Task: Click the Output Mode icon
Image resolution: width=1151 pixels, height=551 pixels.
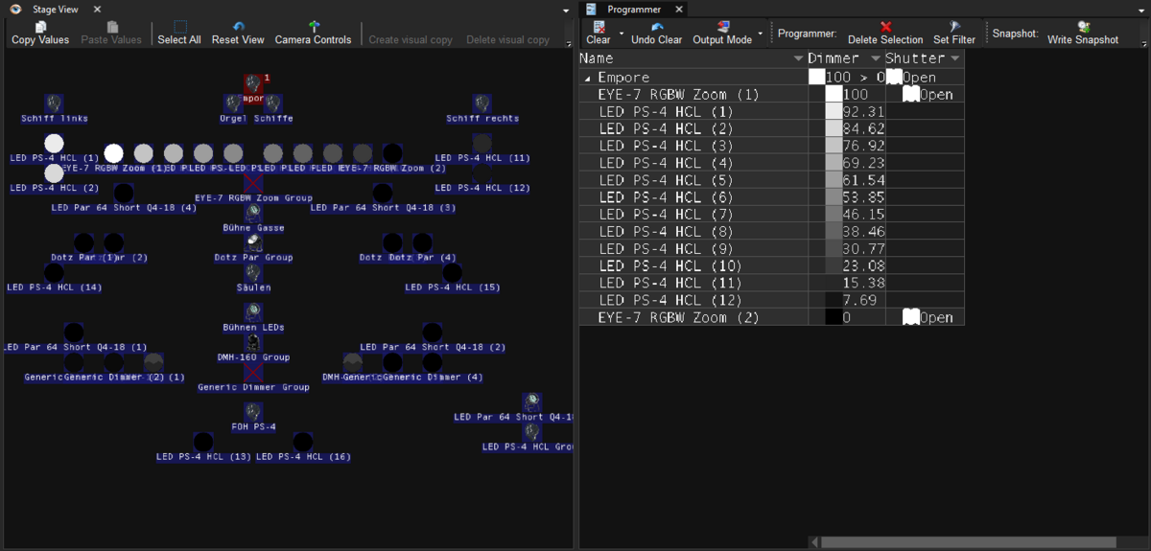Action: pos(722,27)
